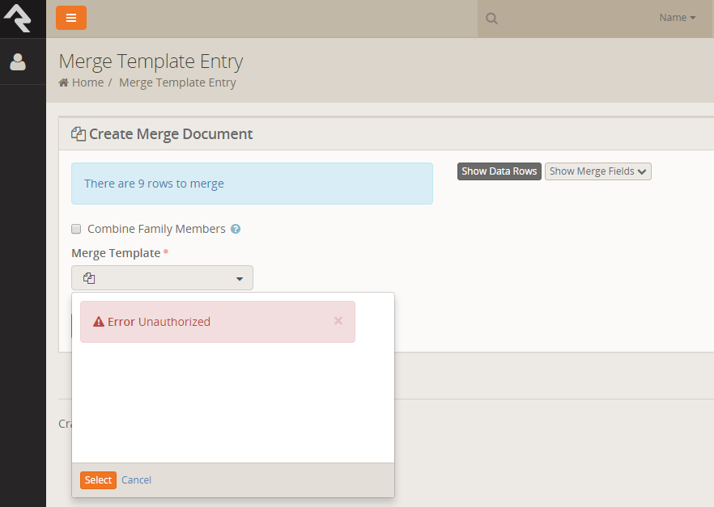Image resolution: width=714 pixels, height=507 pixels.
Task: Click the warning triangle in the error alert
Action: pos(99,322)
